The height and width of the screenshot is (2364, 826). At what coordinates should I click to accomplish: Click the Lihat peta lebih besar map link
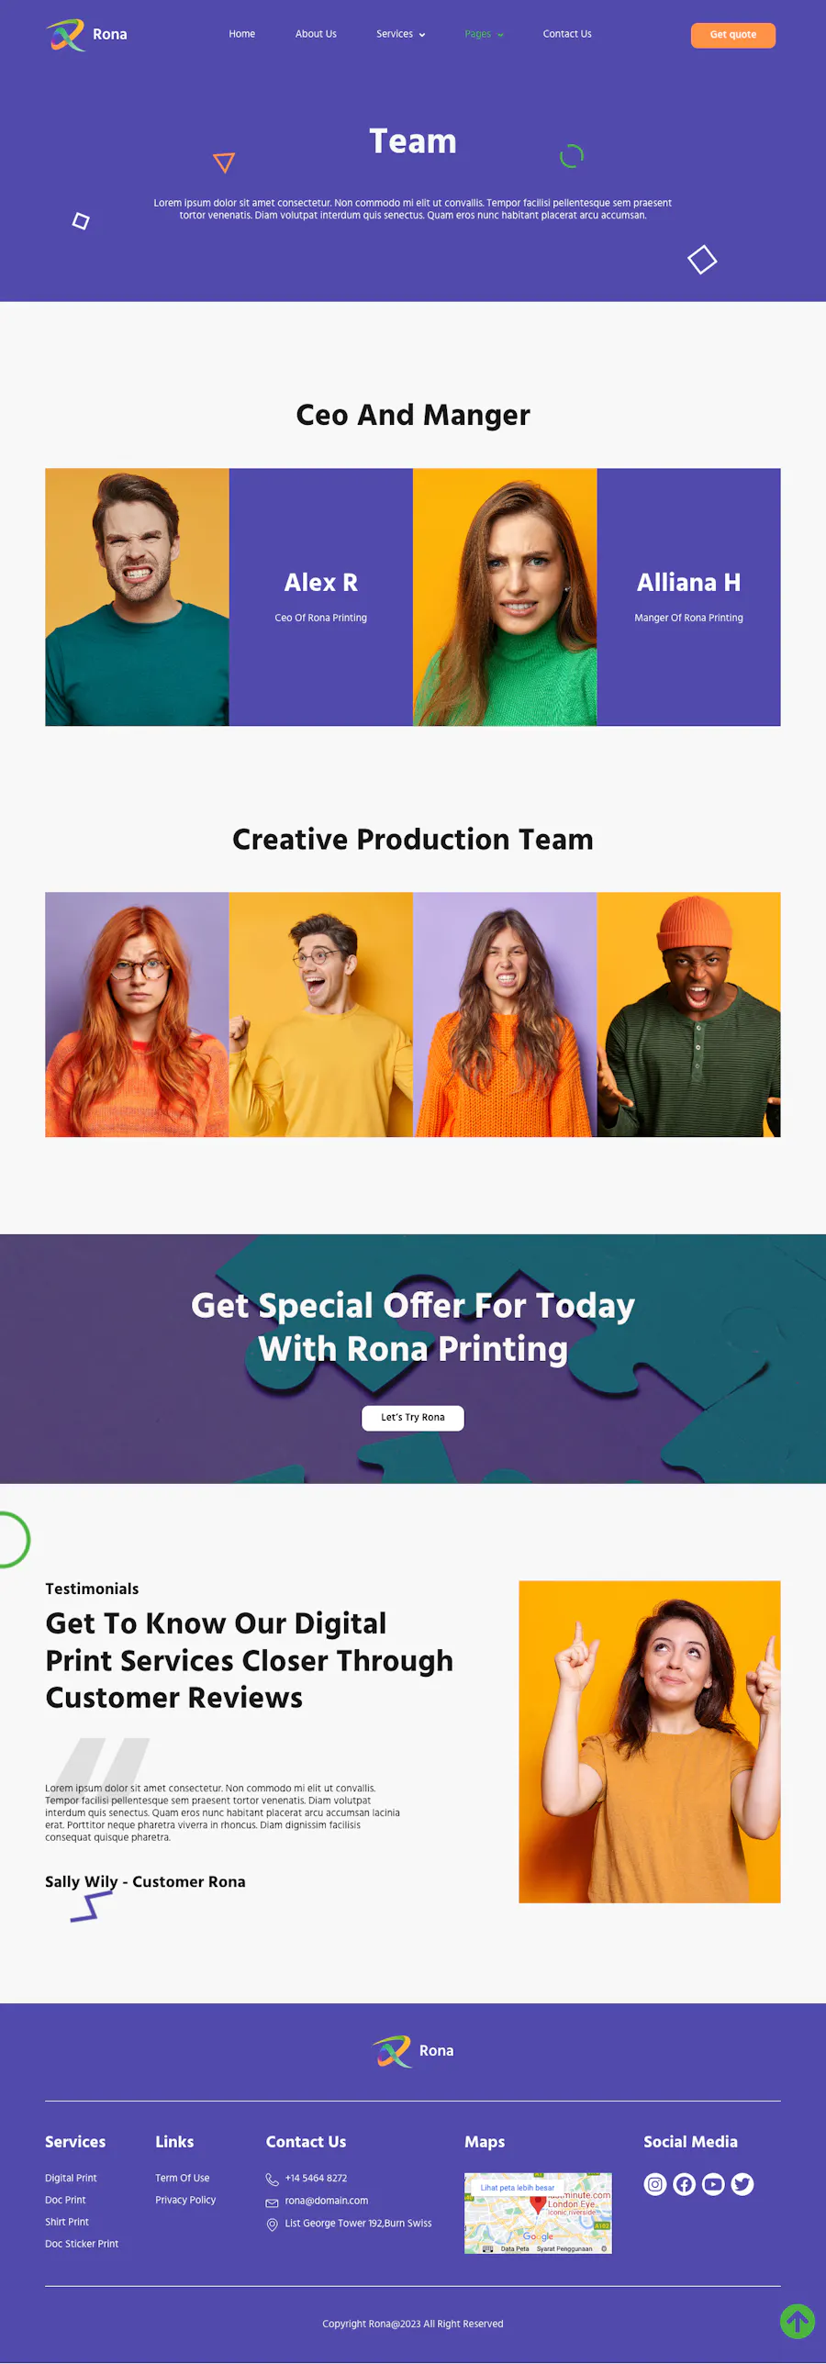(x=518, y=2188)
